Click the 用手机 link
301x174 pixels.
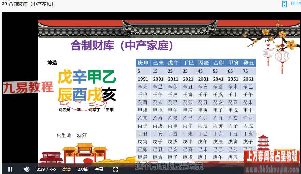pyautogui.click(x=295, y=4)
